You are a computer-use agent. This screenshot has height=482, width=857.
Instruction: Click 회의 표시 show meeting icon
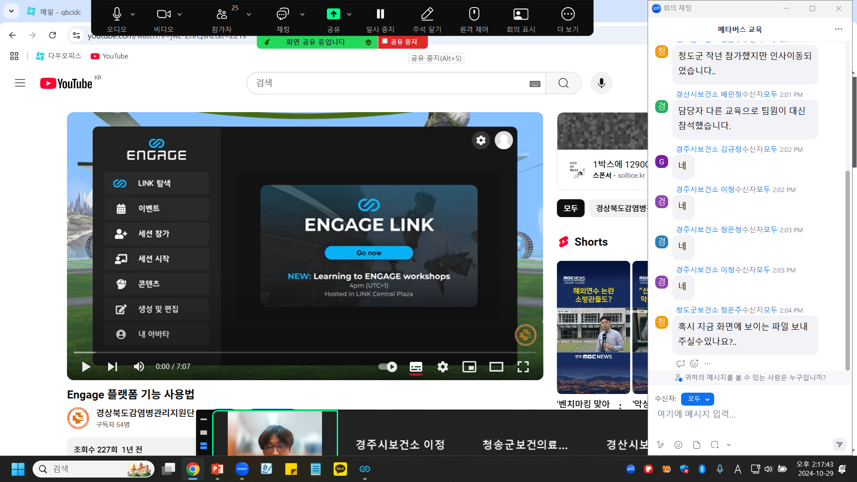(521, 18)
